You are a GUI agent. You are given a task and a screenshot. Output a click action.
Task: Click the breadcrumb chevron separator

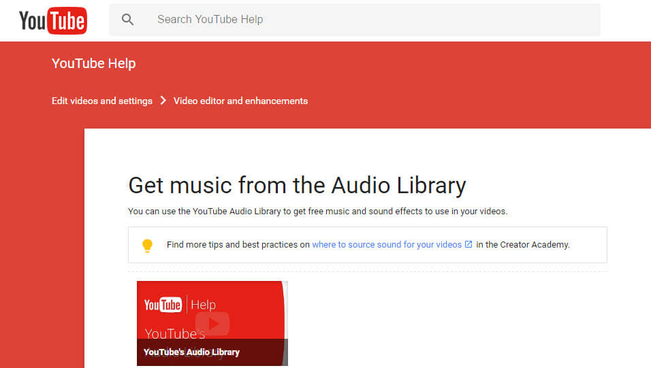click(x=163, y=101)
